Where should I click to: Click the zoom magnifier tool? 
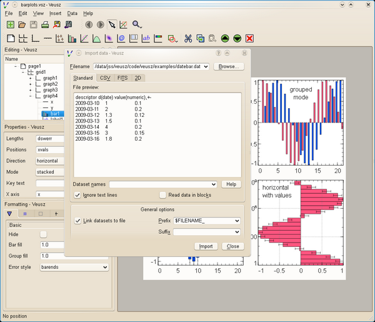136,25
